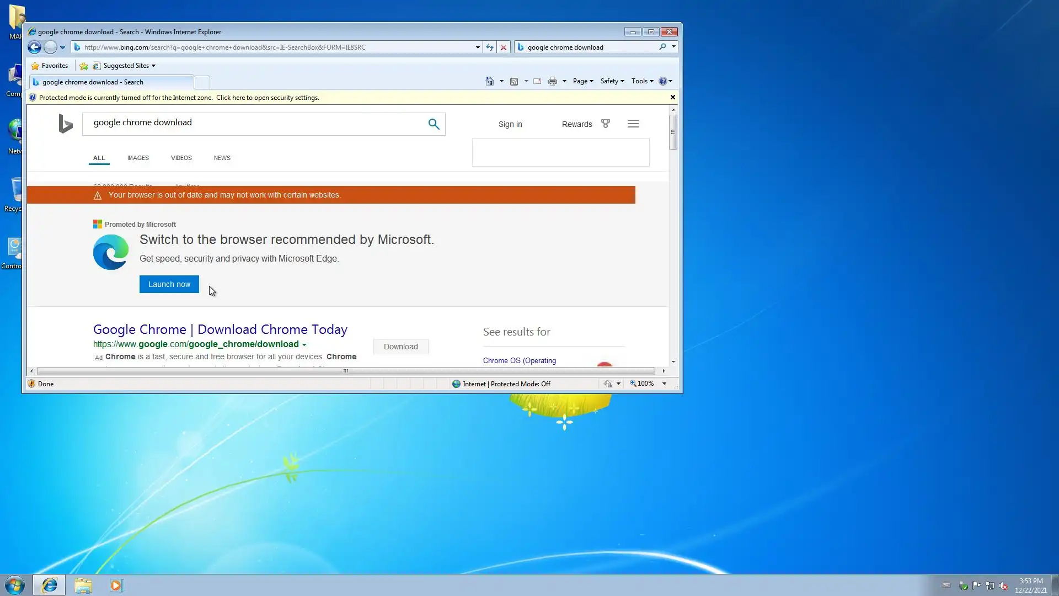Screen dimensions: 1059x596
Task: Click the Bing search magnifier icon
Action: 434,124
